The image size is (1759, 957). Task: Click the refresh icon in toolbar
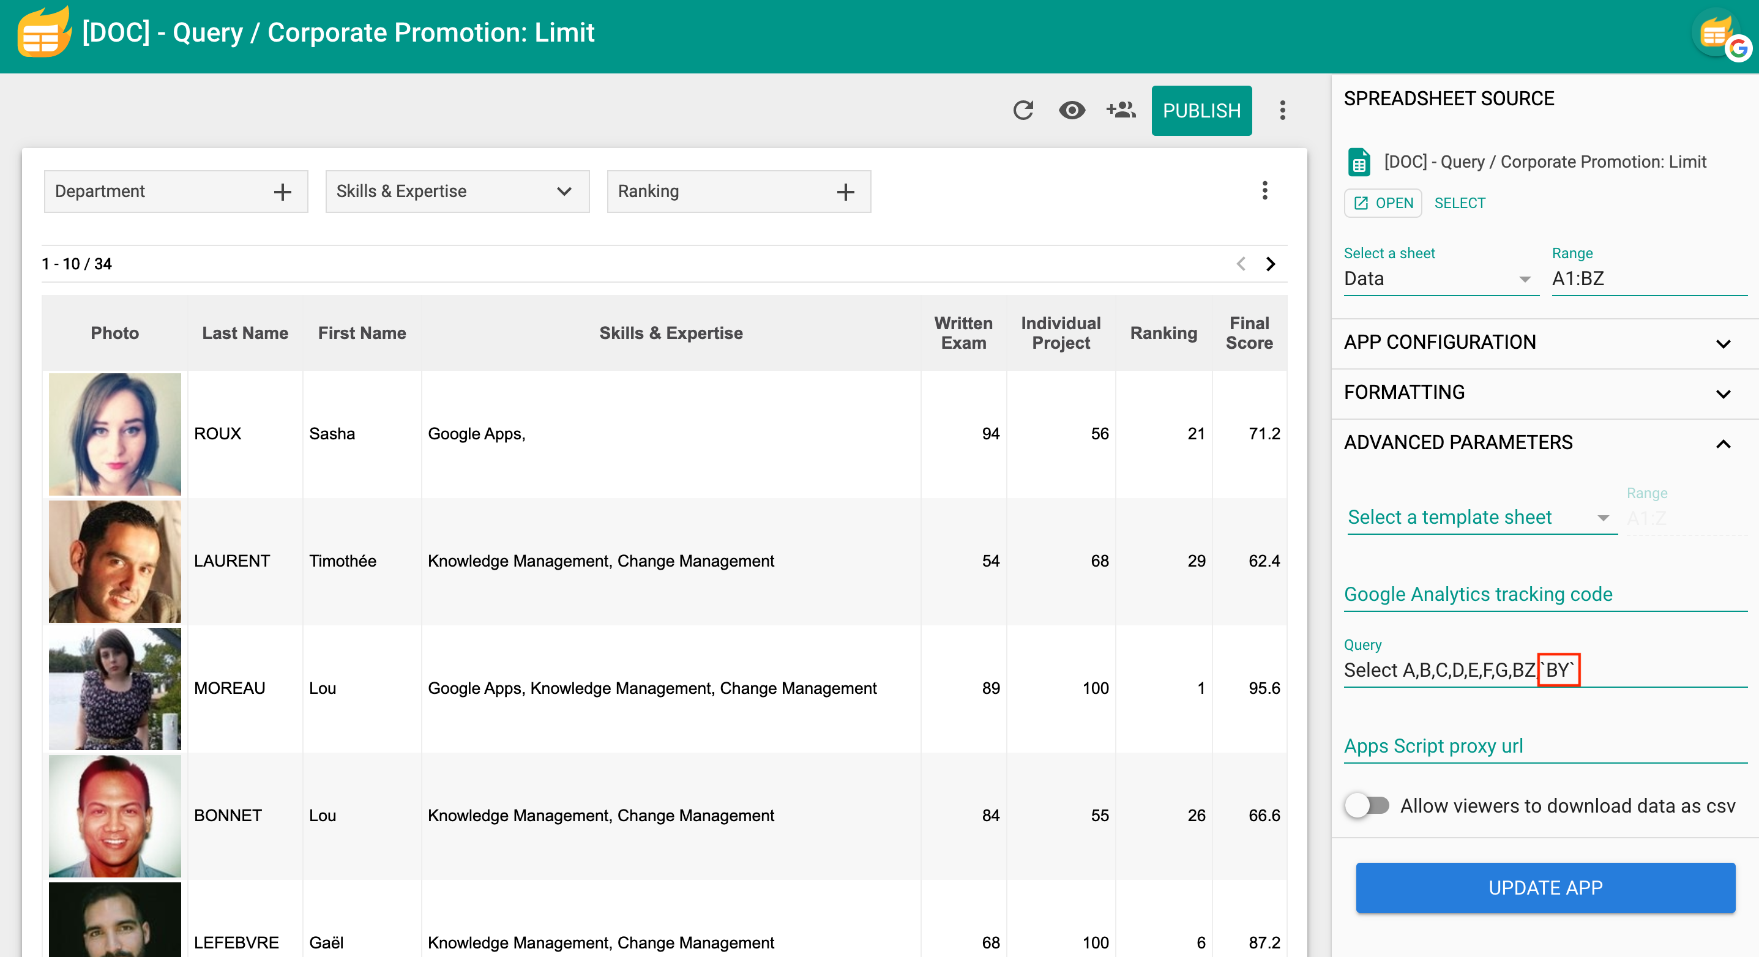(1023, 110)
